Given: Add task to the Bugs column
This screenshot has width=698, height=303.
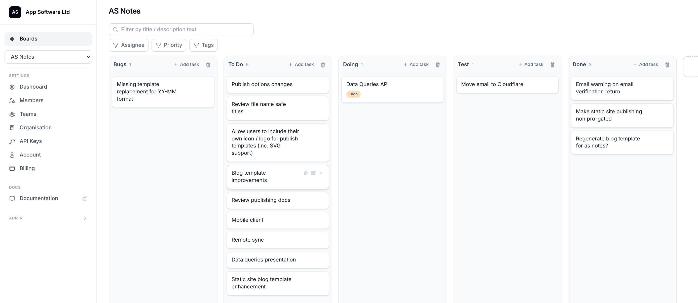Looking at the screenshot, I should [187, 64].
